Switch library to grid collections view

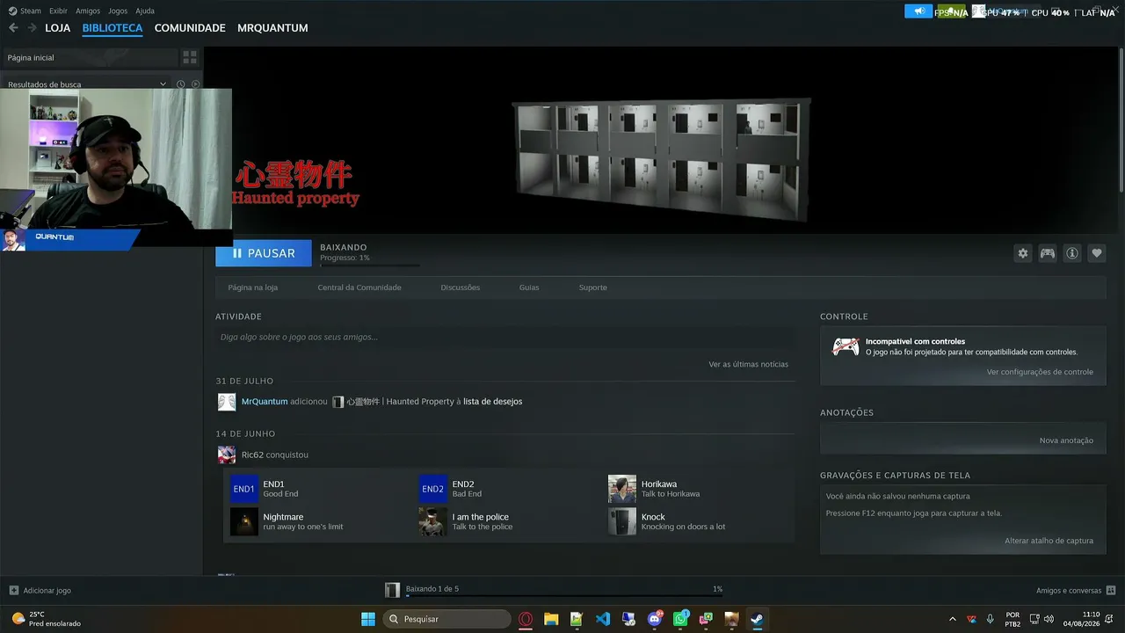(x=190, y=57)
